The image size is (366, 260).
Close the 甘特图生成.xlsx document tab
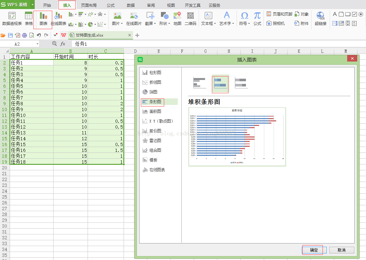point(129,35)
